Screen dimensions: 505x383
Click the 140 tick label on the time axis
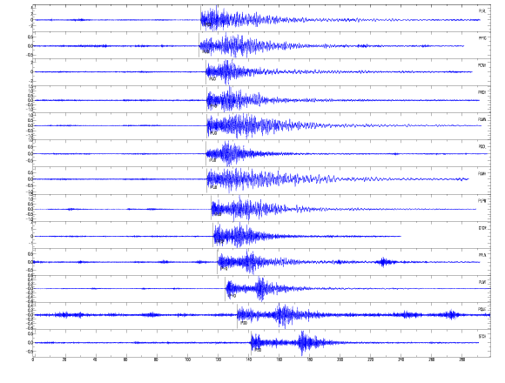click(249, 359)
